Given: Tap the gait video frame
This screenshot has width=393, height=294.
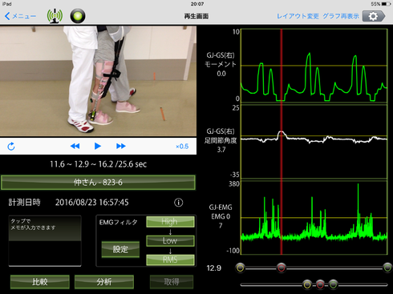Looking at the screenshot, I should 98,81.
